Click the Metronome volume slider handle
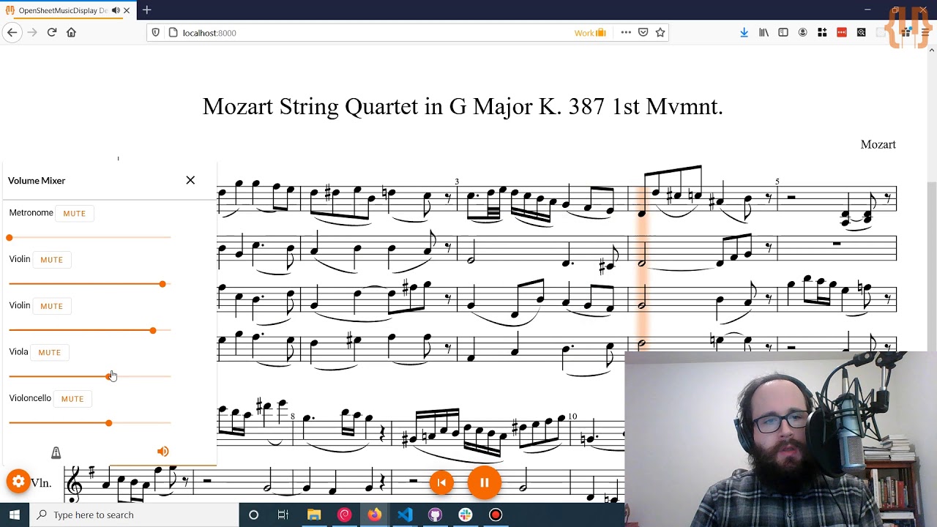This screenshot has height=527, width=937. point(10,238)
